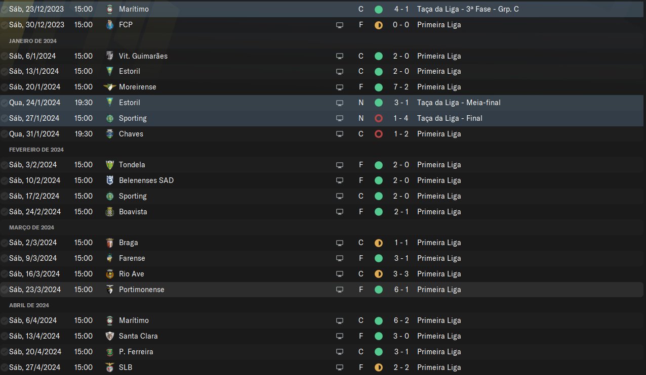Click the yellow draw indicator on Rio Ave match
646x375 pixels.
coord(378,274)
